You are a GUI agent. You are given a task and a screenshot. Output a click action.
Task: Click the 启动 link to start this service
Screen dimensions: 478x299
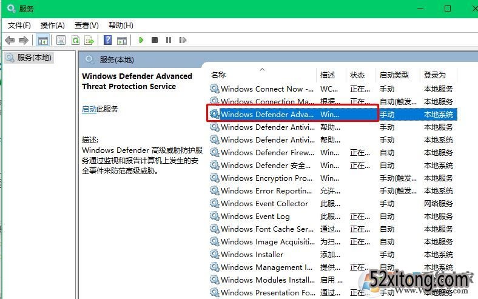click(89, 109)
